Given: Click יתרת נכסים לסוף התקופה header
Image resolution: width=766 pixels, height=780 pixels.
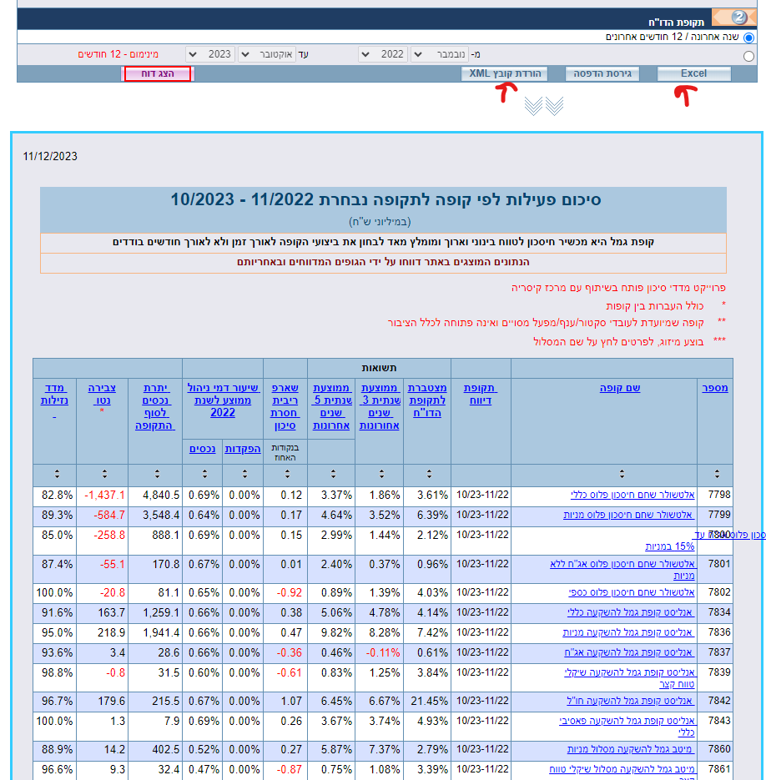Looking at the screenshot, I should coord(155,406).
